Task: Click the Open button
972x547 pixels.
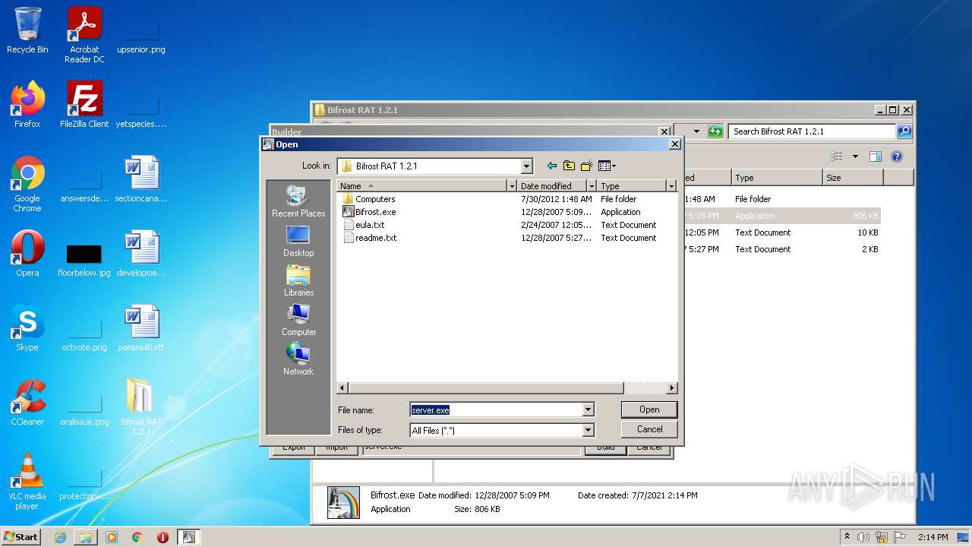Action: [x=649, y=409]
